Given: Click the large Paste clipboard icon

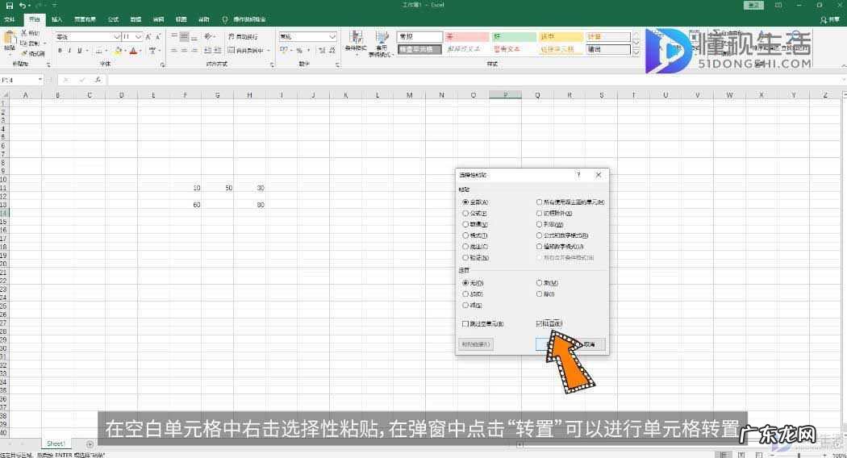Looking at the screenshot, I should (9, 39).
